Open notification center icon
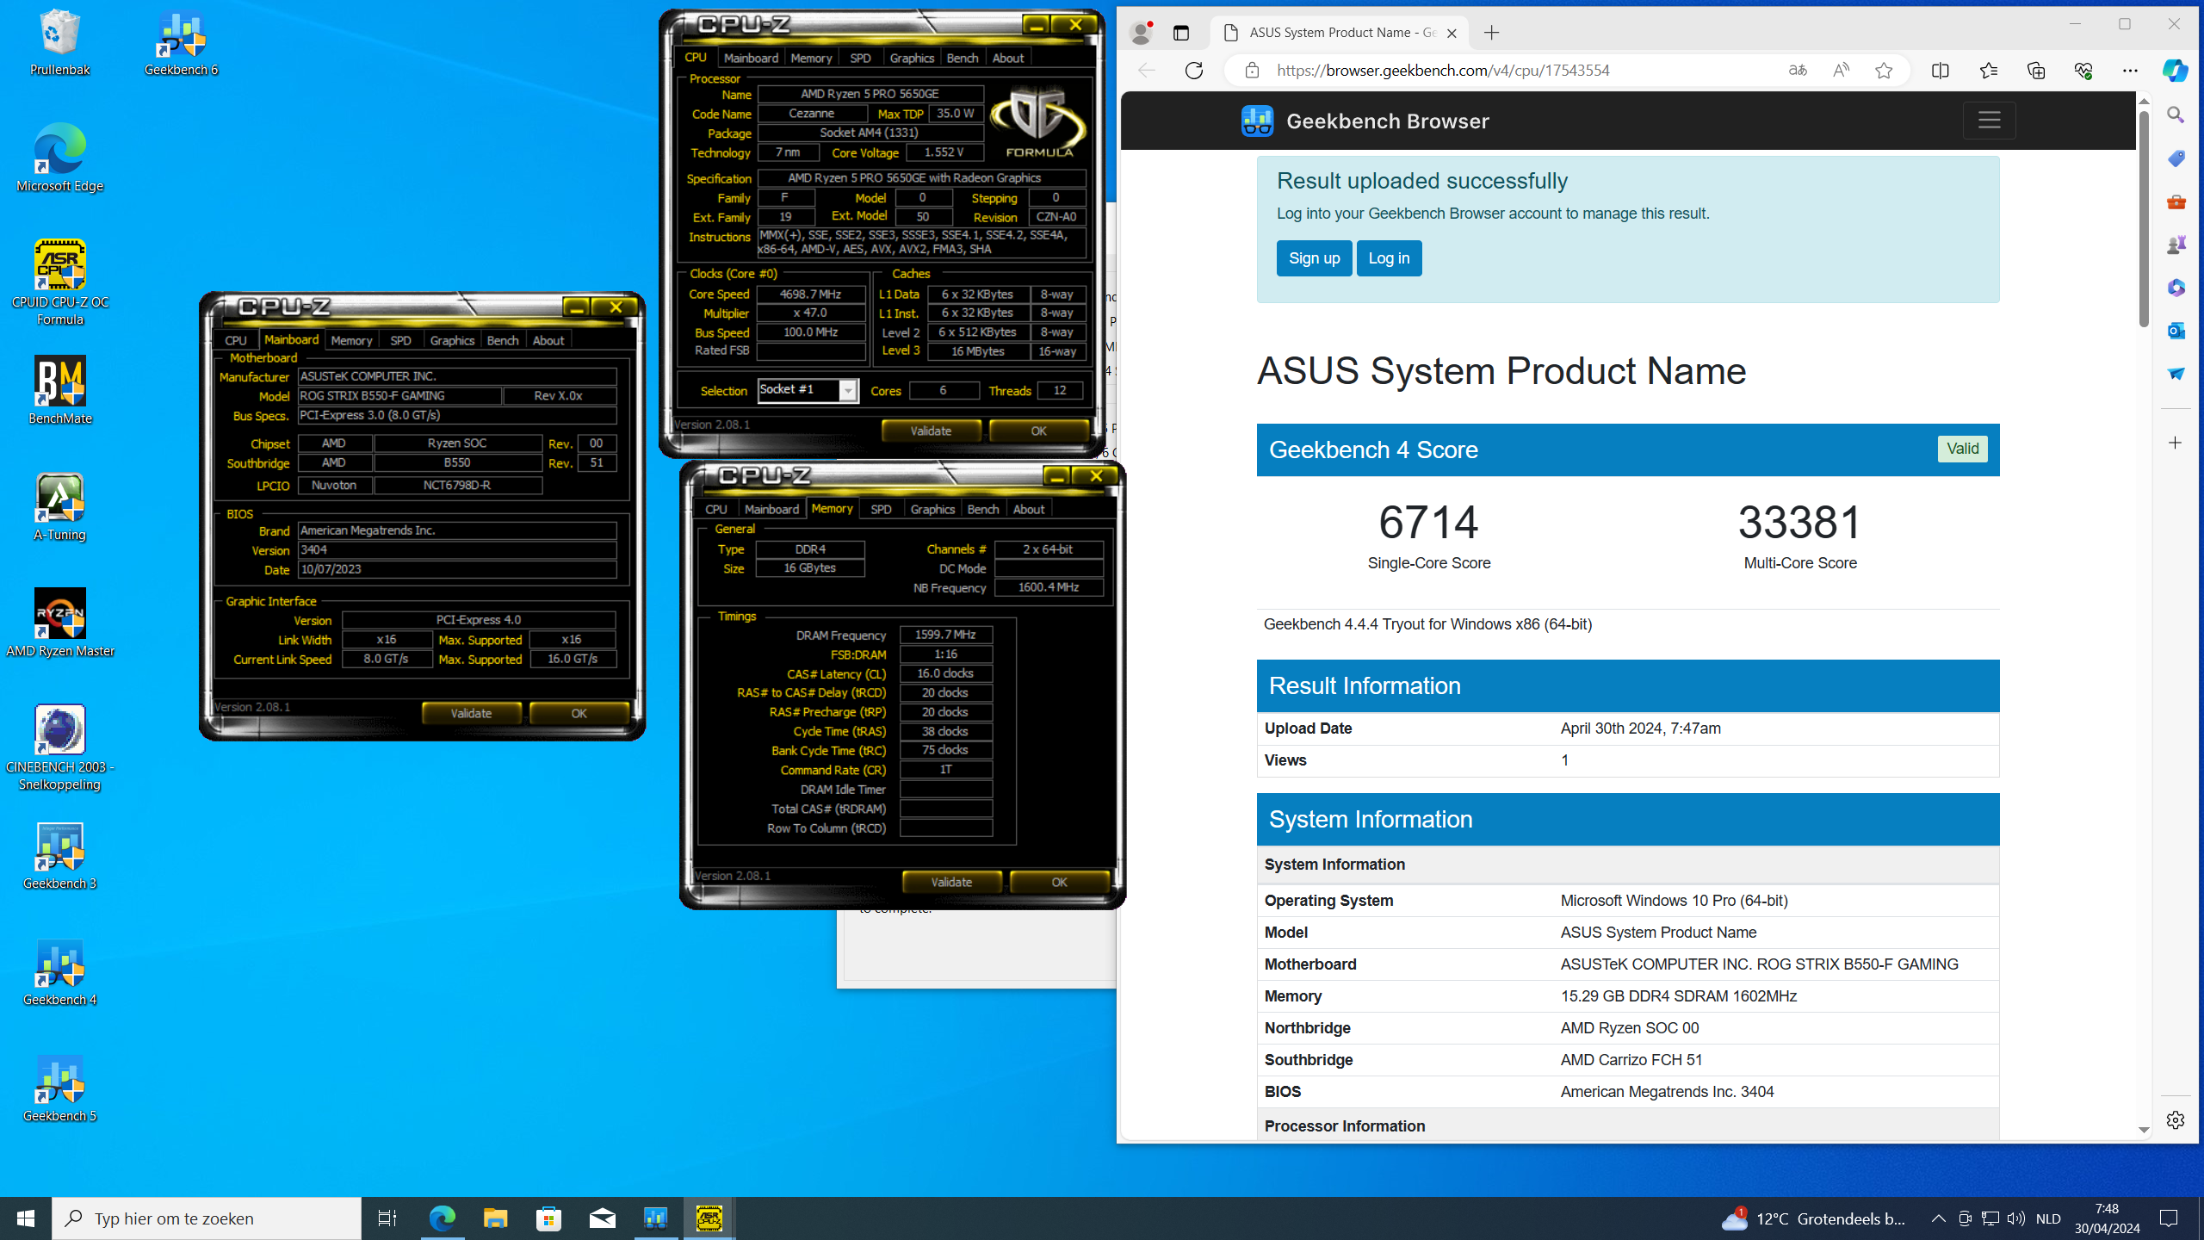This screenshot has width=2204, height=1240. pyautogui.click(x=2170, y=1218)
